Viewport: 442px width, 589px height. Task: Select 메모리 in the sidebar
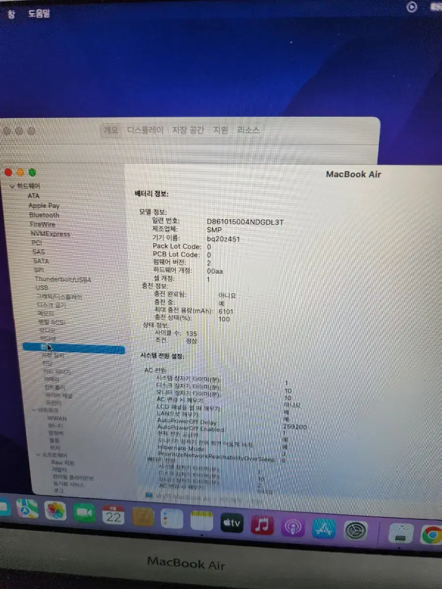click(x=46, y=313)
